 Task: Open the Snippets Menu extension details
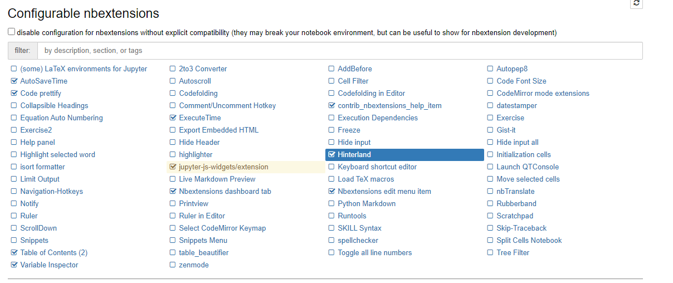click(203, 240)
